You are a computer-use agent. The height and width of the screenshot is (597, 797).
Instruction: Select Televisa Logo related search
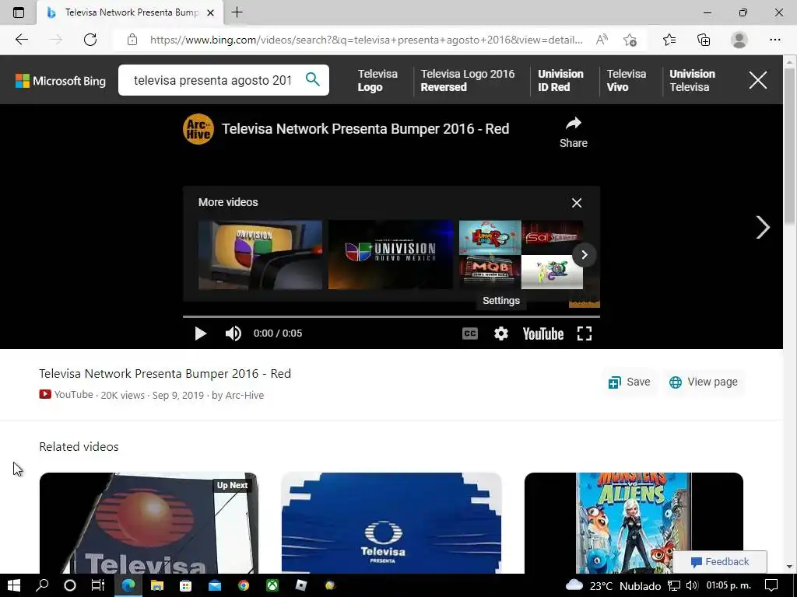click(377, 80)
